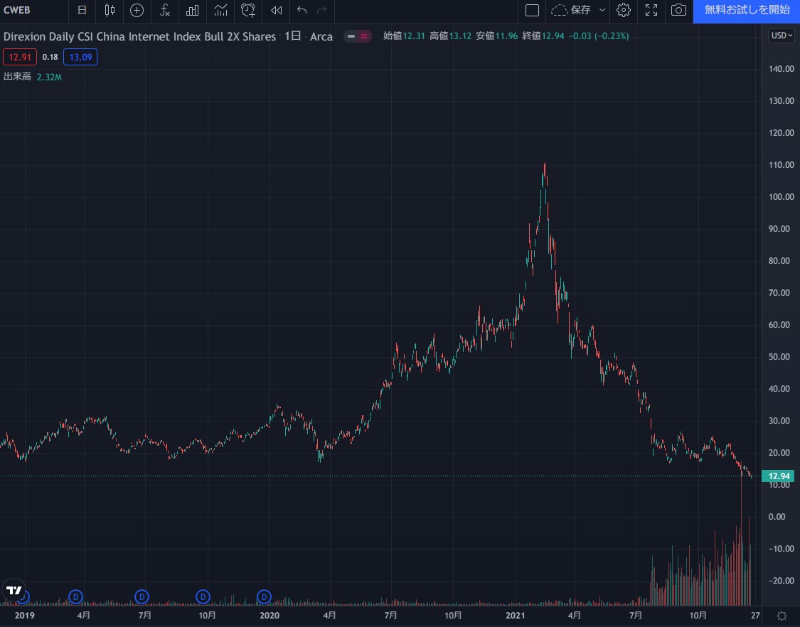Open the axis settings gear at bottom right
This screenshot has height=627, width=800.
[x=781, y=616]
